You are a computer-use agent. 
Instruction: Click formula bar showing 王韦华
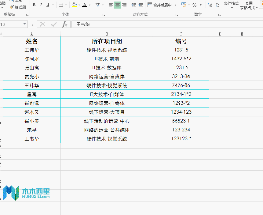point(167,25)
